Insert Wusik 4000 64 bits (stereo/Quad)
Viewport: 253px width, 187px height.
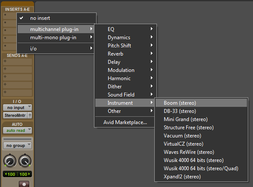[x=201, y=168]
